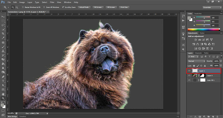
Task: Select the Quick Selection tool
Action: 3,29
